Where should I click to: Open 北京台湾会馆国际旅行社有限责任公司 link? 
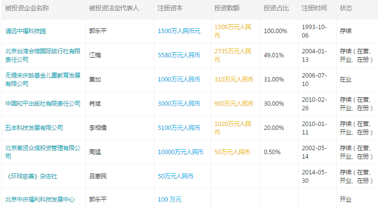tap(42, 55)
